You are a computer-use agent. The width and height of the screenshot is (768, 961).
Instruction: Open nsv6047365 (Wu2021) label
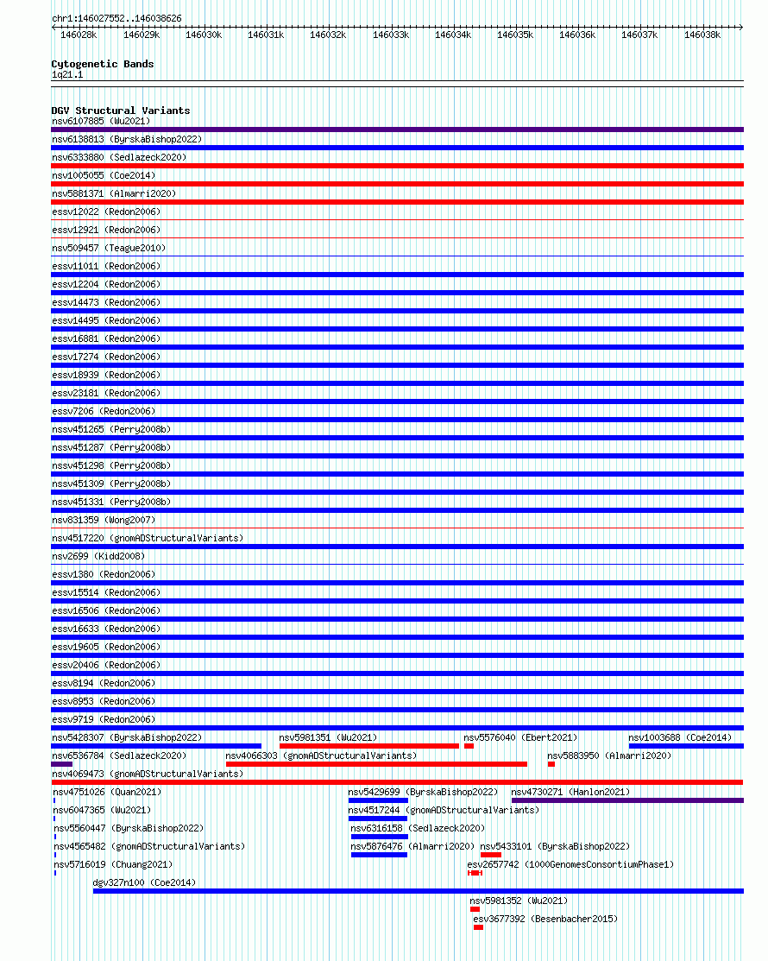(103, 810)
